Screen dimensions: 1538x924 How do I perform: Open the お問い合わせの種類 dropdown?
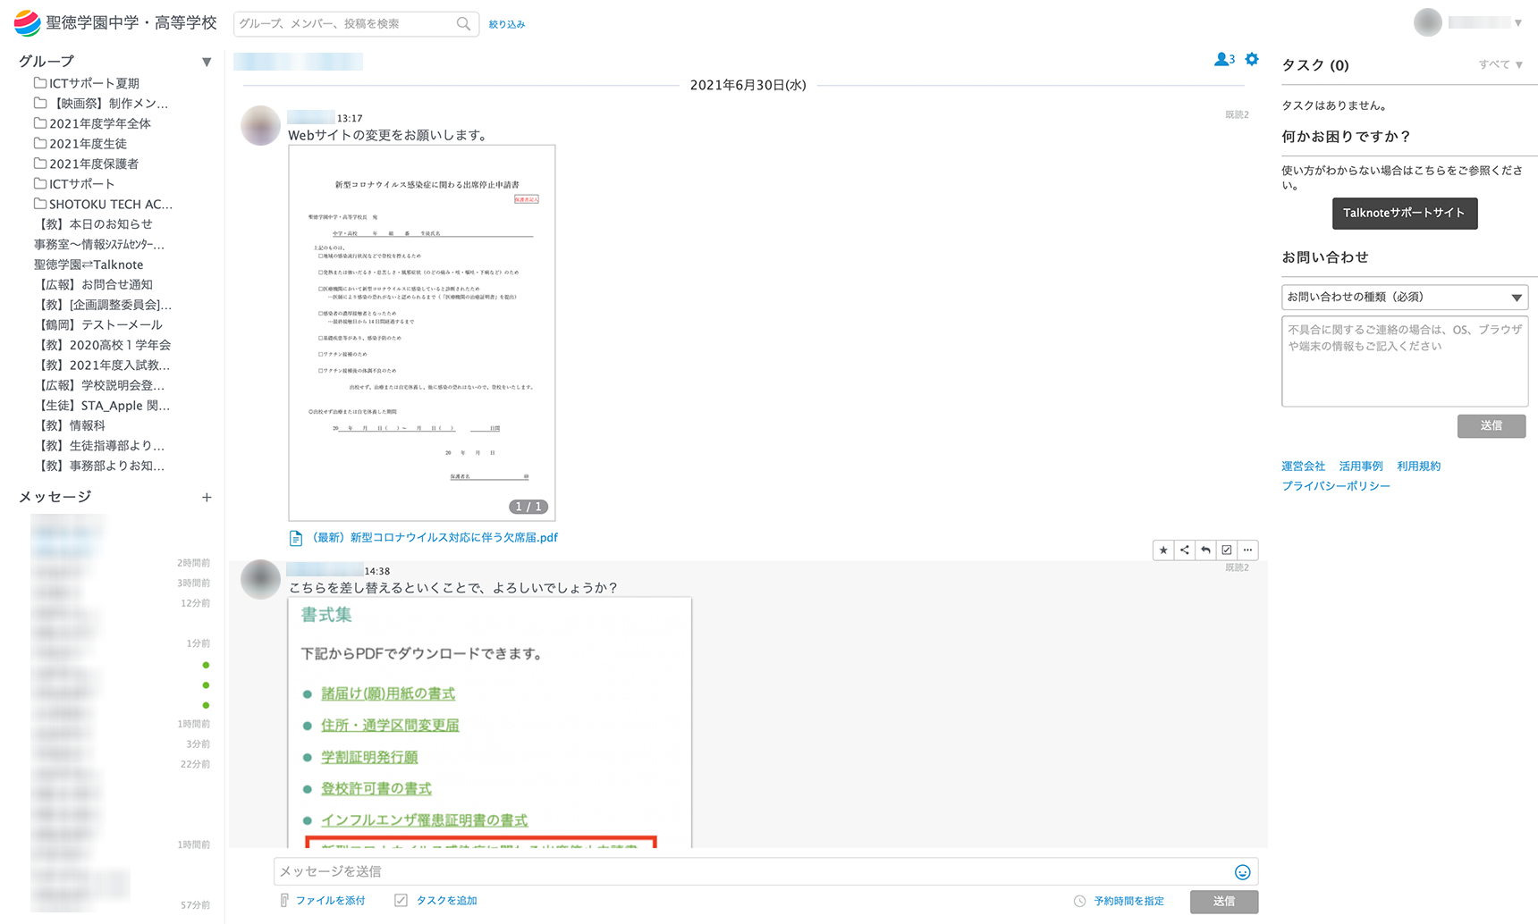[x=1405, y=297]
